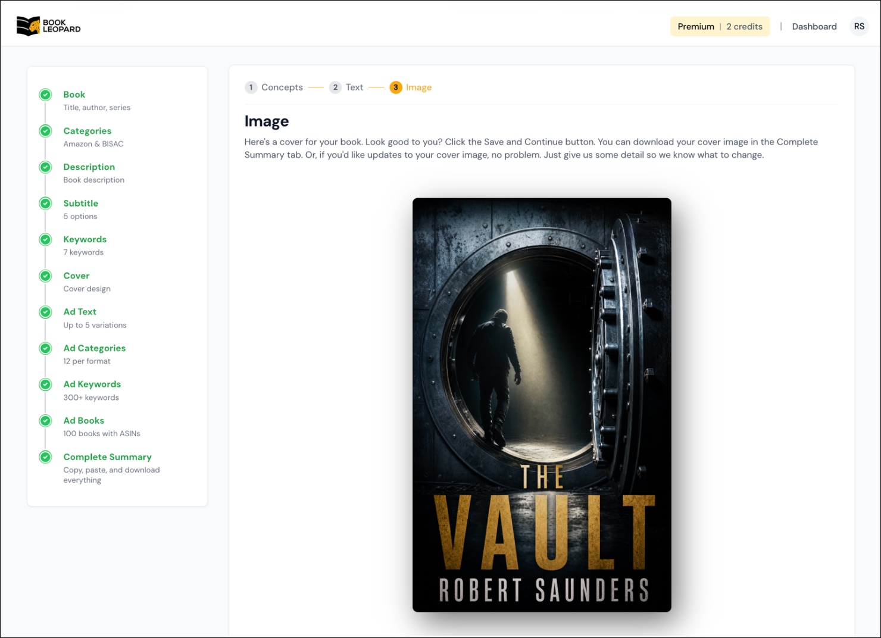Screen dimensions: 881x638
Task: Click the "5 options" subtext
Action: pos(80,217)
